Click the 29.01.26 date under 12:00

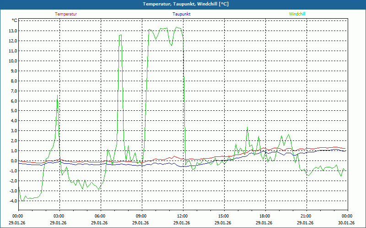click(x=182, y=223)
